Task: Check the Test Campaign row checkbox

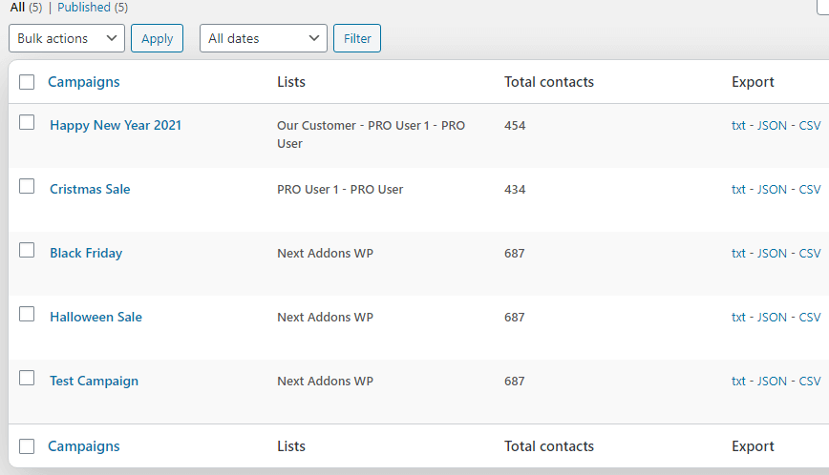Action: point(27,378)
